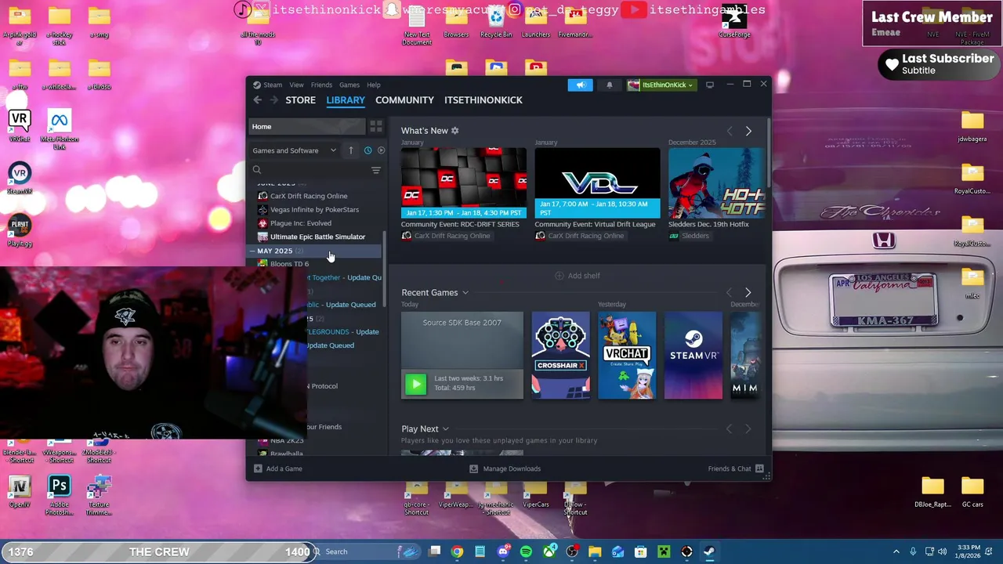Screen dimensions: 1003x564
Task: Click the Steam forward navigation arrow
Action: [273, 99]
